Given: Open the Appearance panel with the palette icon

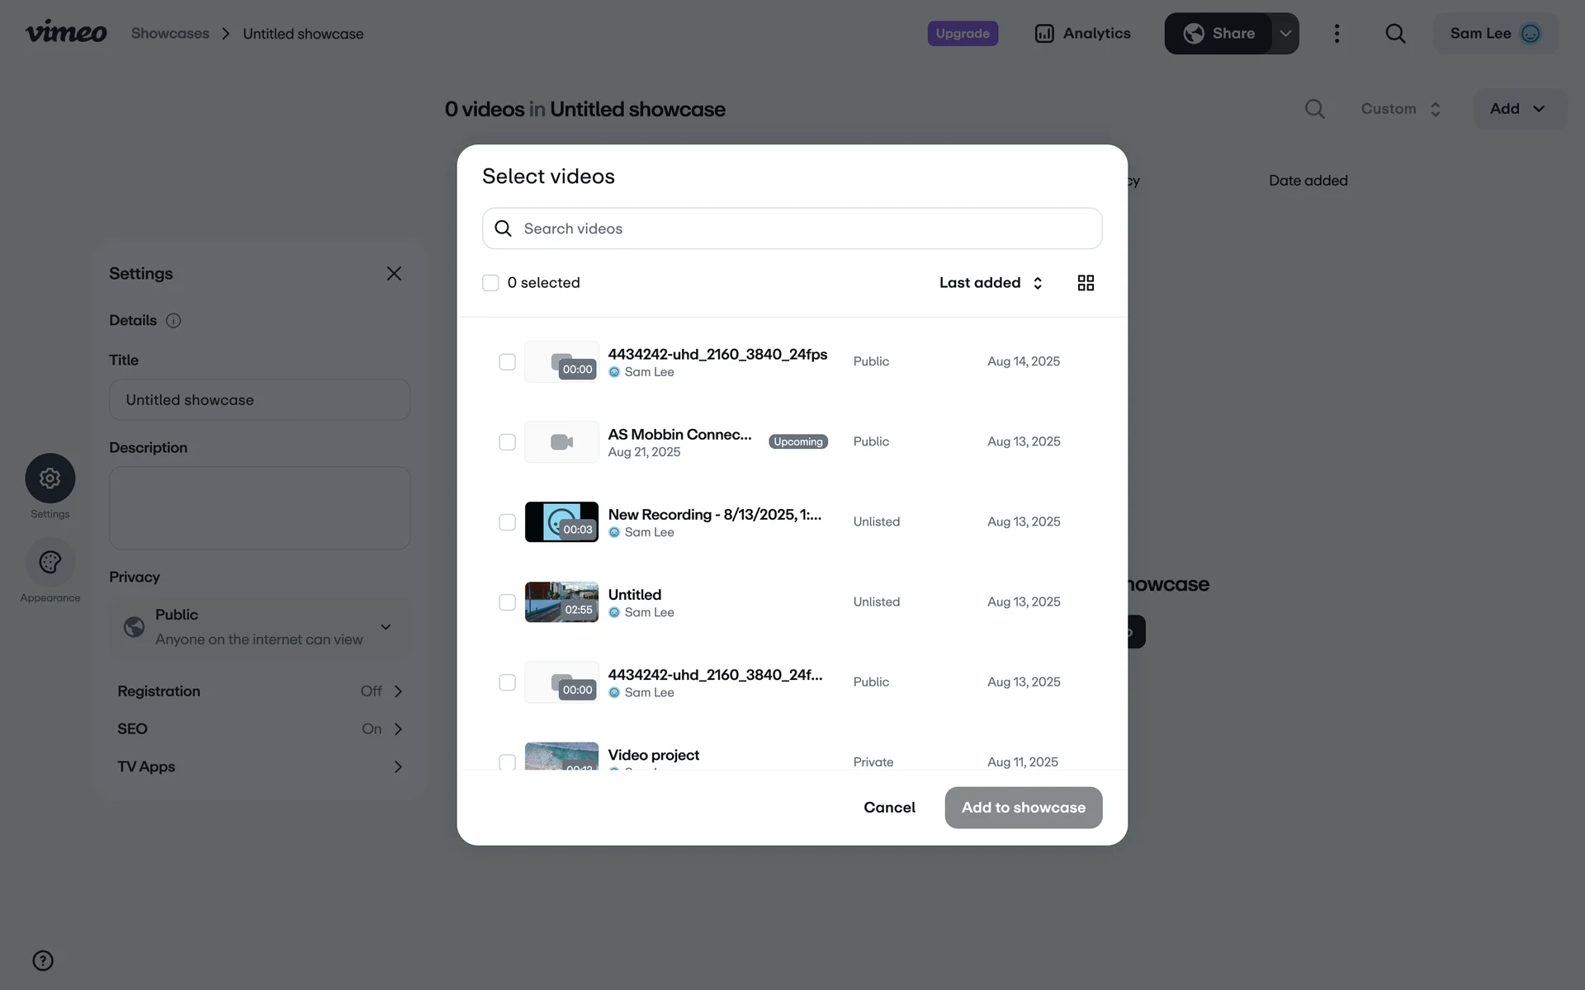Looking at the screenshot, I should [x=50, y=563].
